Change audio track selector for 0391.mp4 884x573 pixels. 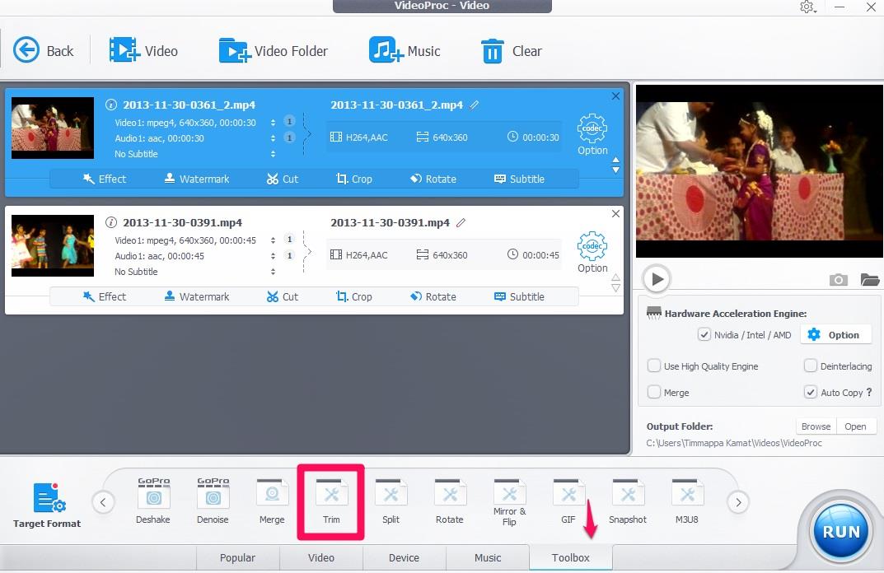pos(273,256)
